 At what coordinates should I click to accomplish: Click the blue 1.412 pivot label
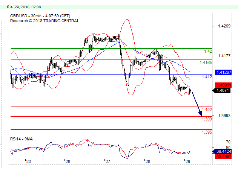207,77
